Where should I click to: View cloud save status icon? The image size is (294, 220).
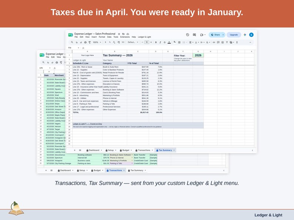click(128, 34)
